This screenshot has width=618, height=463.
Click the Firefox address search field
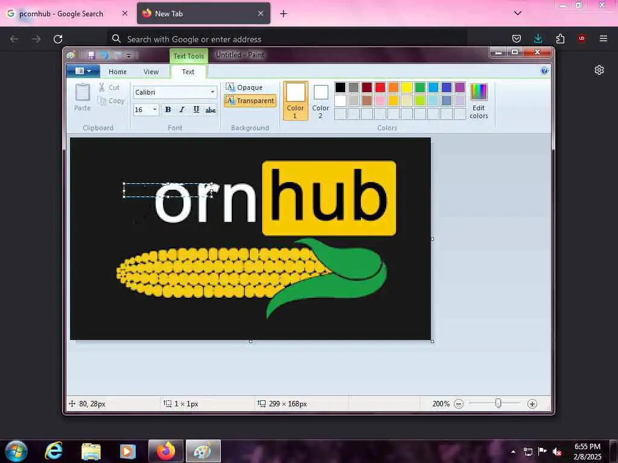pos(287,39)
